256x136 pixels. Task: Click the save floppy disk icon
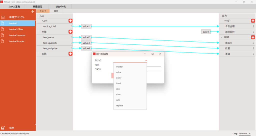(x=3, y=128)
